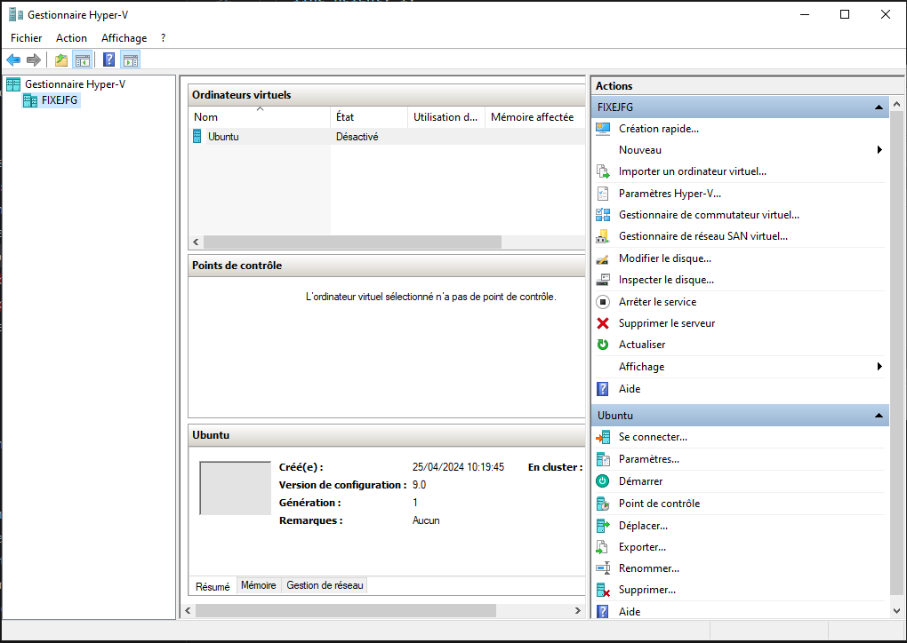
Task: Open Gestionnaire de commutateur virtuel link
Action: (x=710, y=215)
